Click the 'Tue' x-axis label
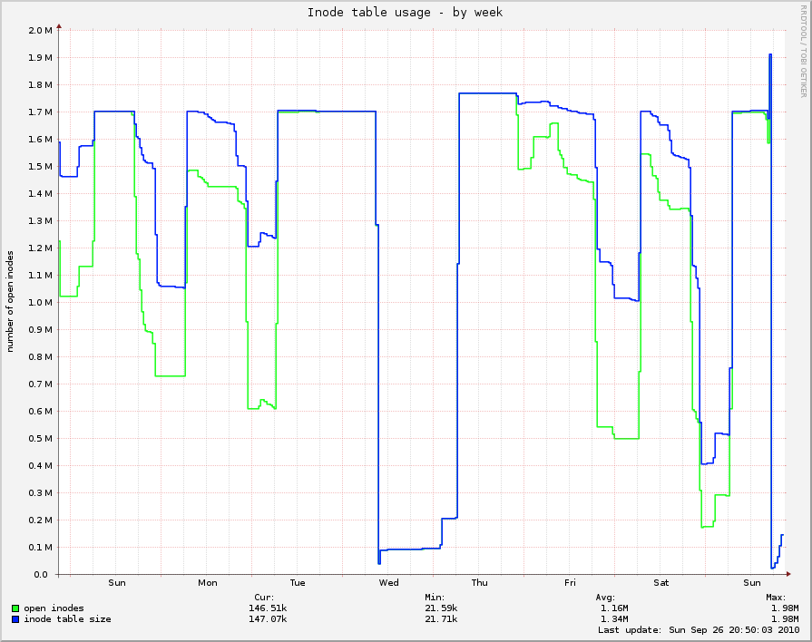812x642 pixels. pyautogui.click(x=298, y=583)
